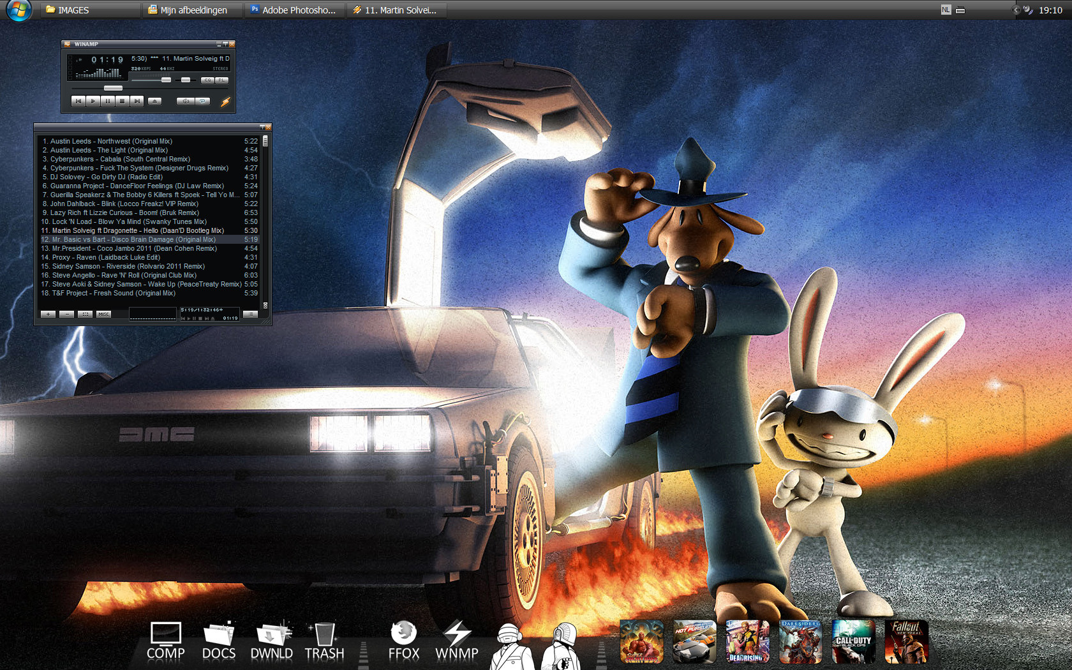Screen dimensions: 1072x670
Task: Select "16. Steve Angello - Rave 'N' Roll"
Action: [x=150, y=275]
